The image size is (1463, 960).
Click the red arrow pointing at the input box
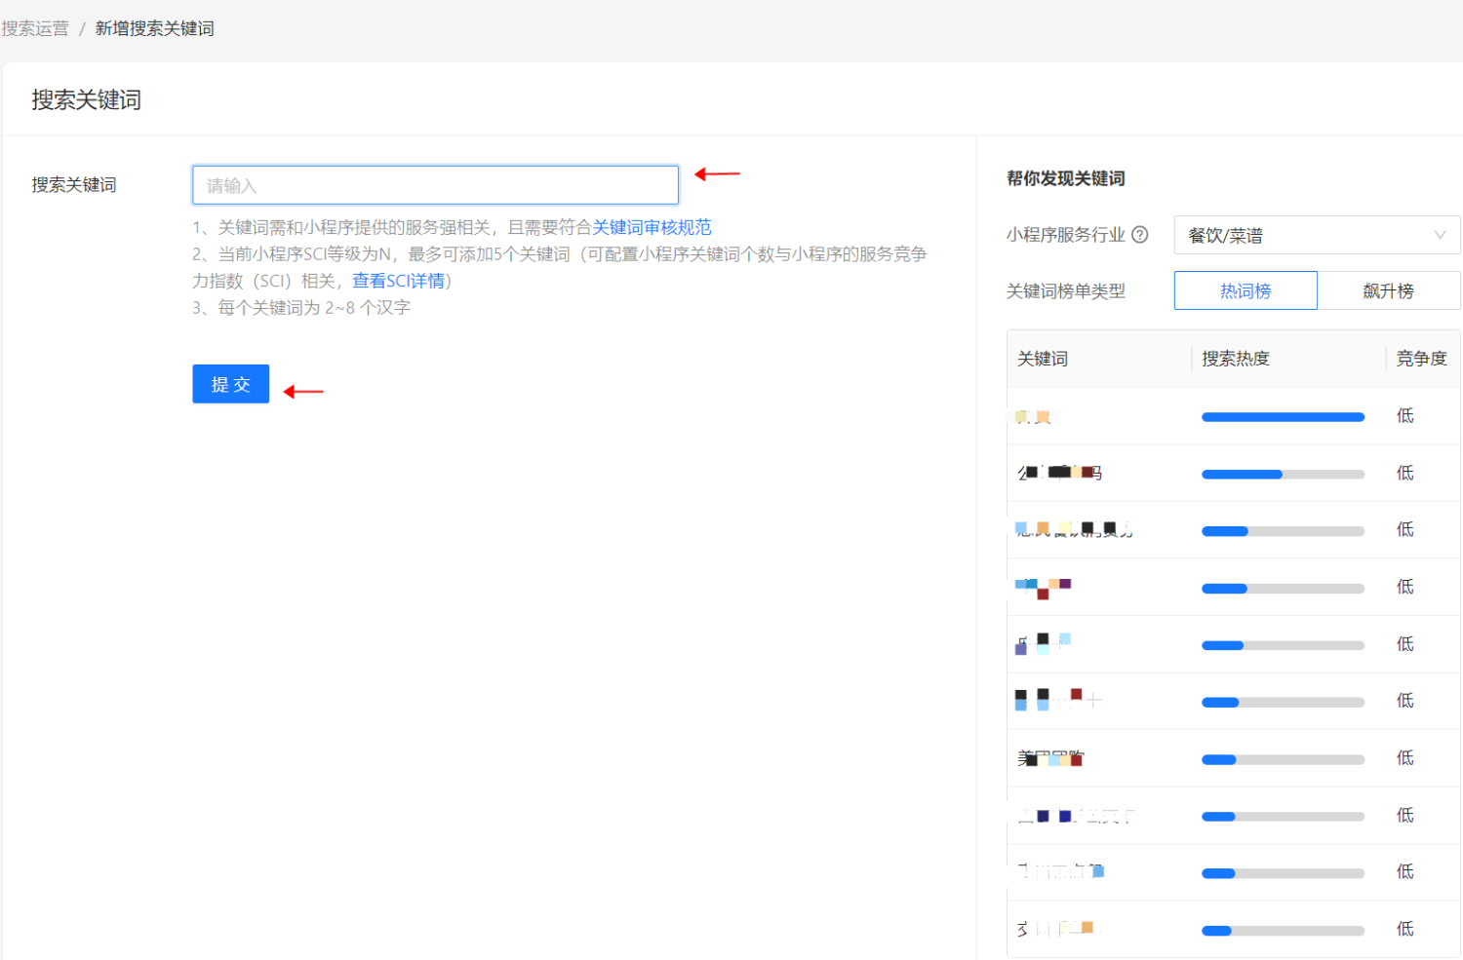click(x=717, y=173)
